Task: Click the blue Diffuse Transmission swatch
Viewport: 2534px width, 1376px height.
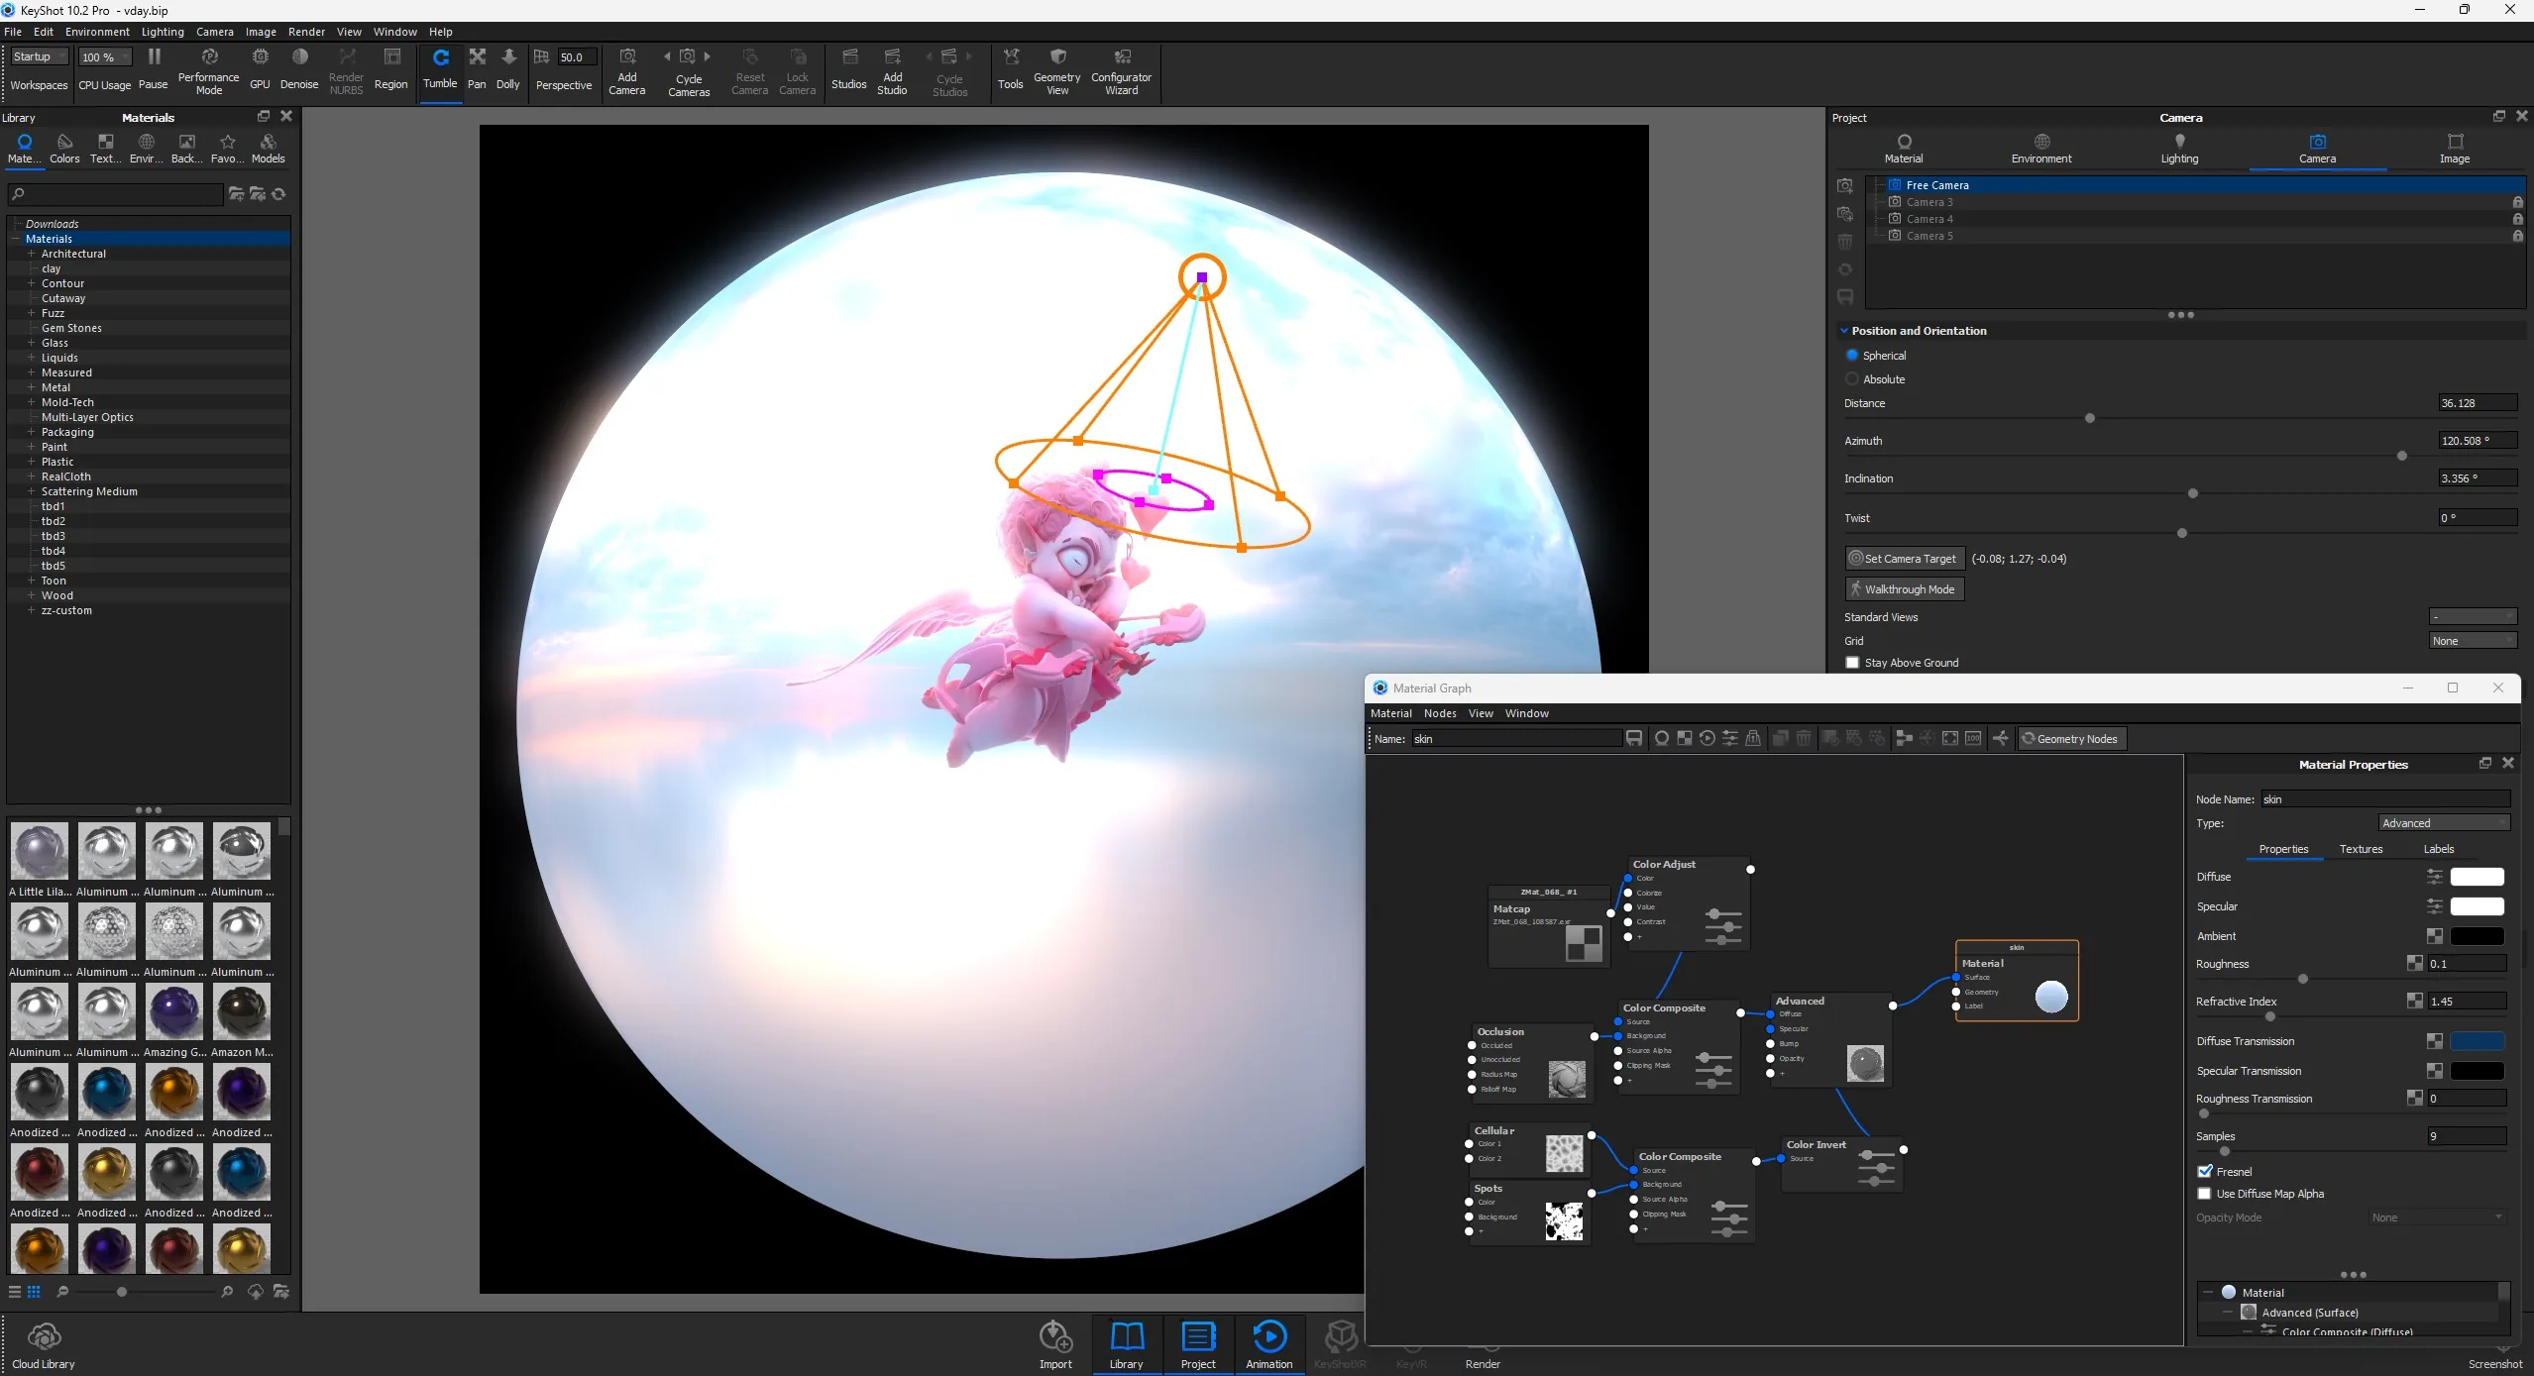Action: (2477, 1041)
